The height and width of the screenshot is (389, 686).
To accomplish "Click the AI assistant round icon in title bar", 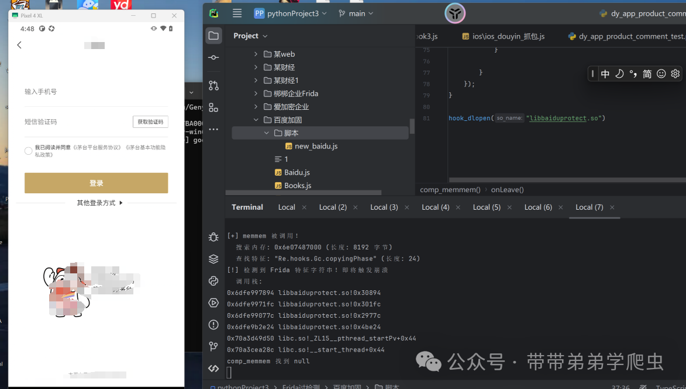I will tap(455, 13).
